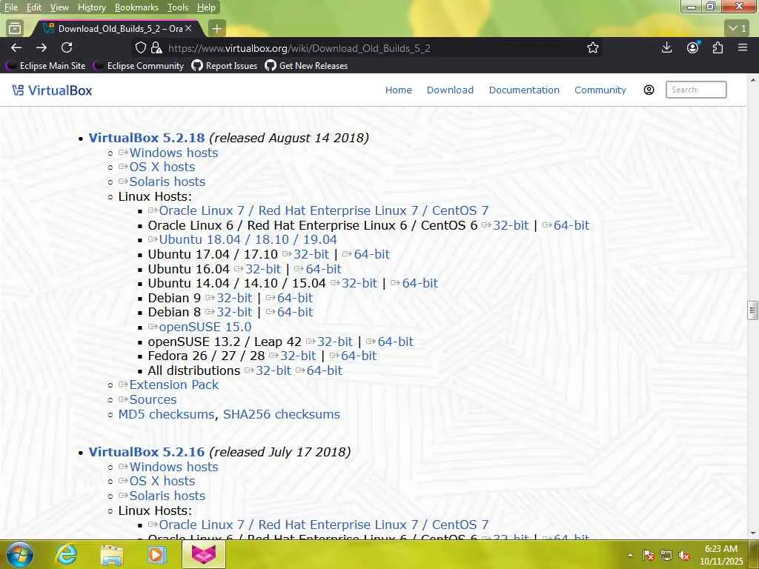This screenshot has height=569, width=759.
Task: Open SHA256 checksums link under 5.2.18
Action: point(281,415)
